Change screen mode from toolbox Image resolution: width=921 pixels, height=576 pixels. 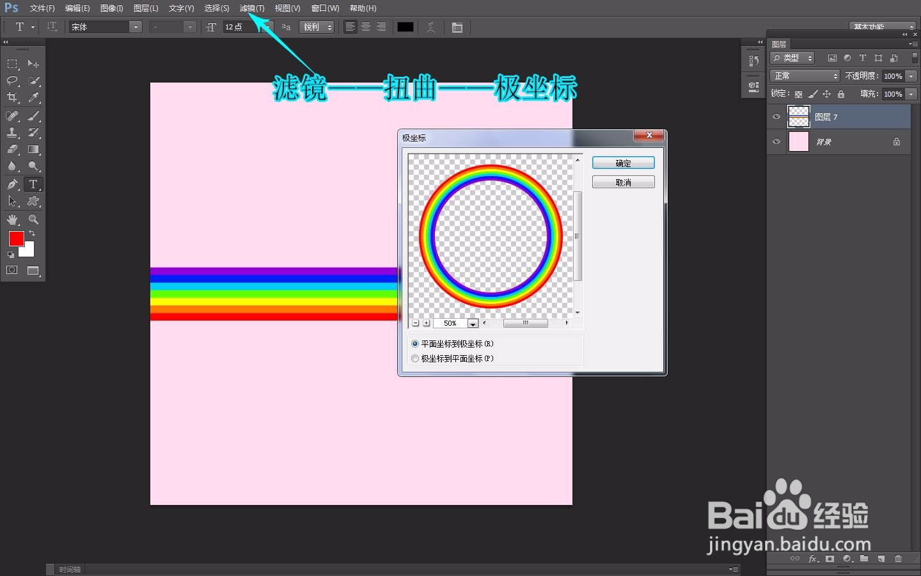(x=33, y=271)
